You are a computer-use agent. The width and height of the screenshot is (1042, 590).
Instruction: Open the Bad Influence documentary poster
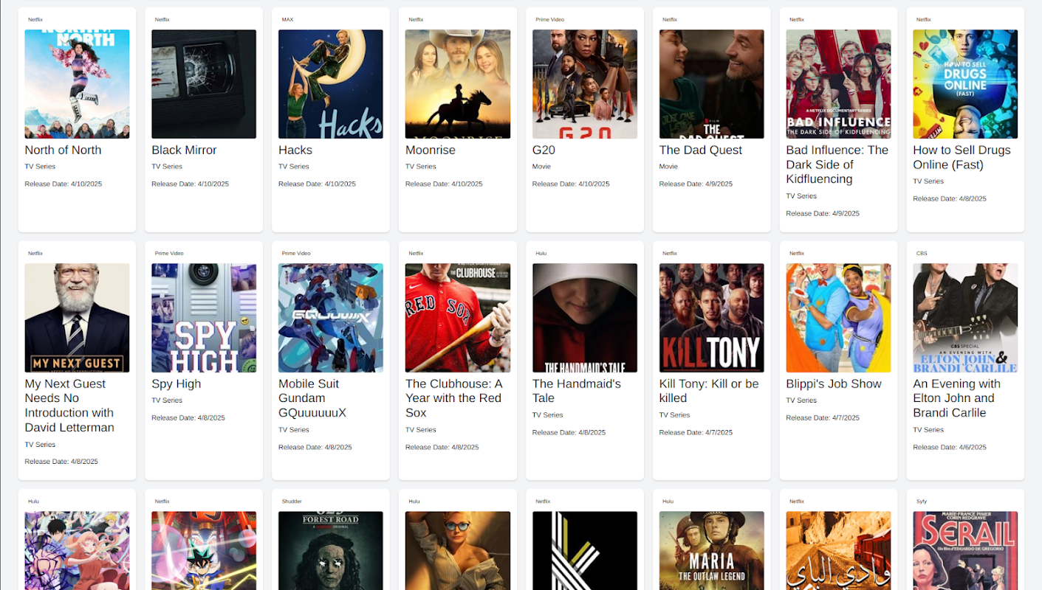pyautogui.click(x=839, y=84)
